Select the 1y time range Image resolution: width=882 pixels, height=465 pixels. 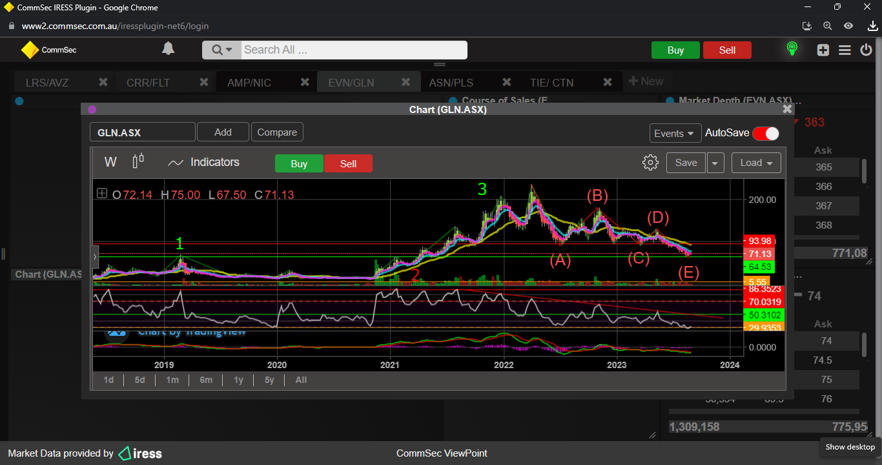click(x=238, y=380)
